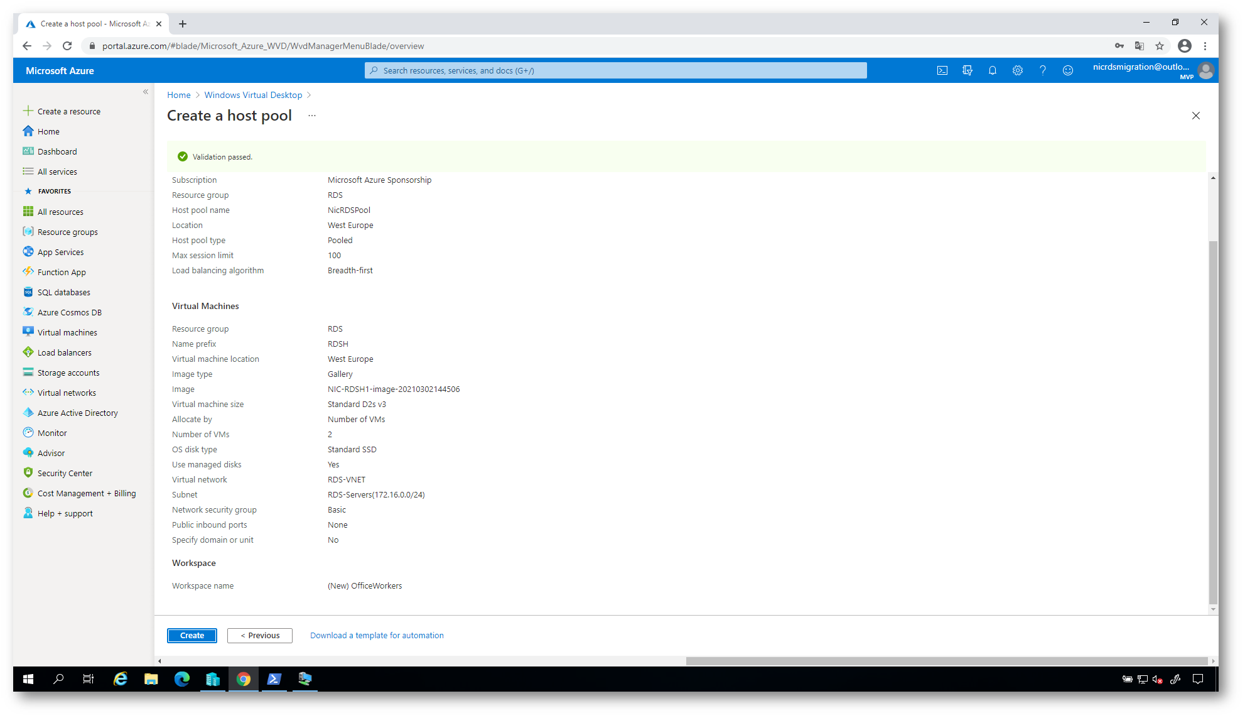Open Security Center shield icon
This screenshot has width=1245, height=718.
point(28,473)
